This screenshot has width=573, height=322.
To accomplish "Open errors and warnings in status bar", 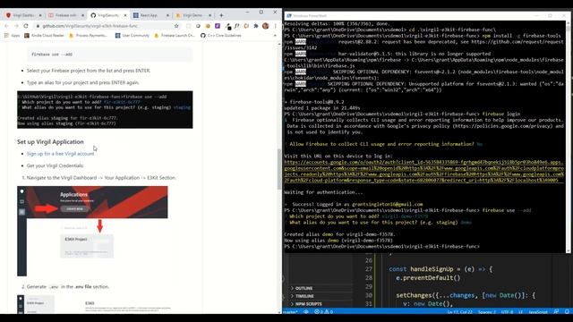I will (x=324, y=312).
